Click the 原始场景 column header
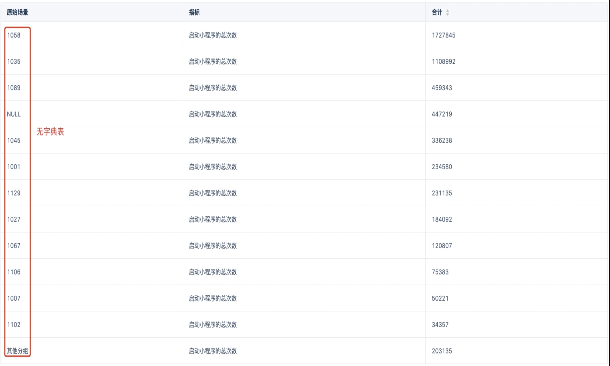The width and height of the screenshot is (610, 366). coord(18,12)
